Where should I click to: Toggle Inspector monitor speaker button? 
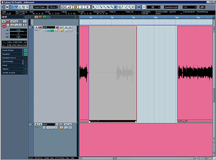pyautogui.click(x=8, y=25)
